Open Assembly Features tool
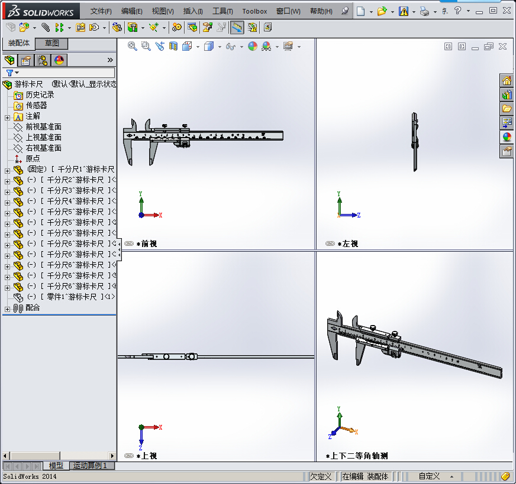 (x=133, y=27)
